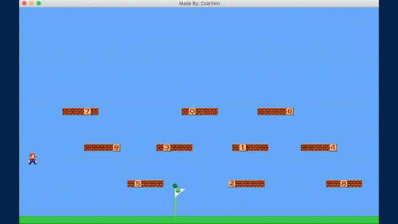Click the number 1 block
This screenshot has height=224, width=398.
click(x=243, y=147)
